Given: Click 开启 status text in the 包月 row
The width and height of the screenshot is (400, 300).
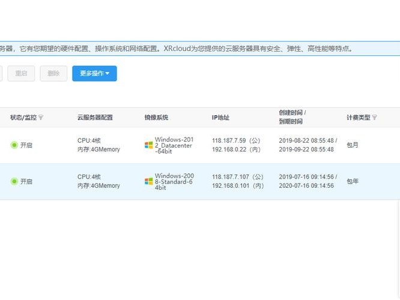Looking at the screenshot, I should [26, 145].
